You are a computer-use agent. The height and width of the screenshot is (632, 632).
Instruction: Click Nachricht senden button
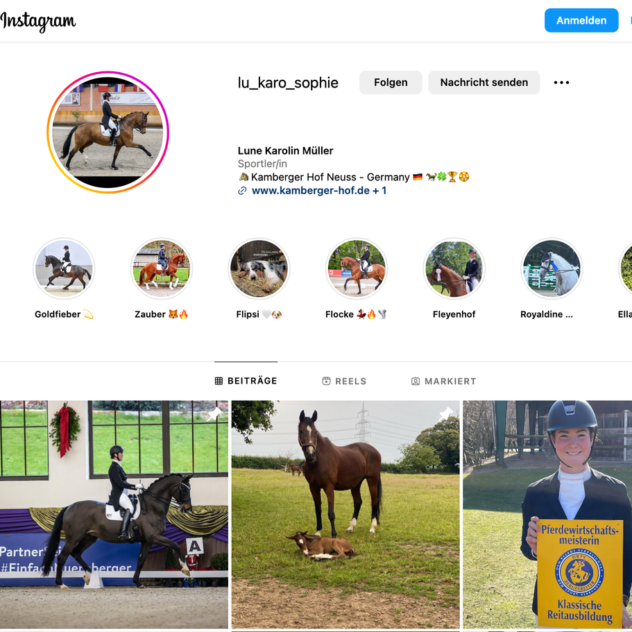tap(484, 83)
